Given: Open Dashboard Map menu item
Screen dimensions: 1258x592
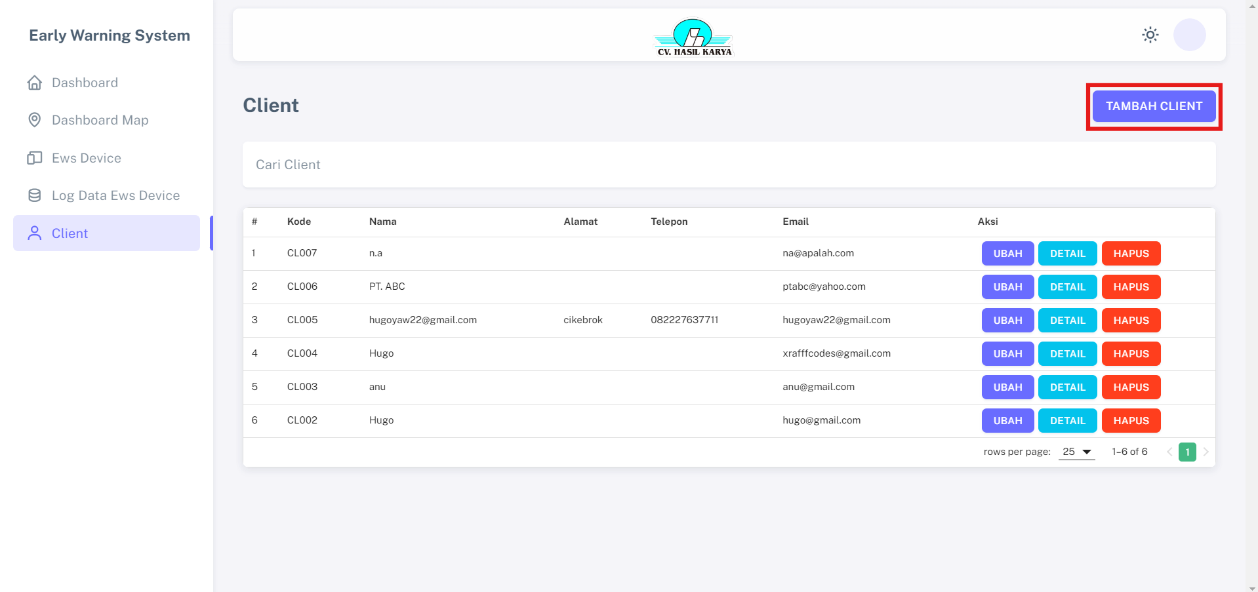Looking at the screenshot, I should pos(100,120).
